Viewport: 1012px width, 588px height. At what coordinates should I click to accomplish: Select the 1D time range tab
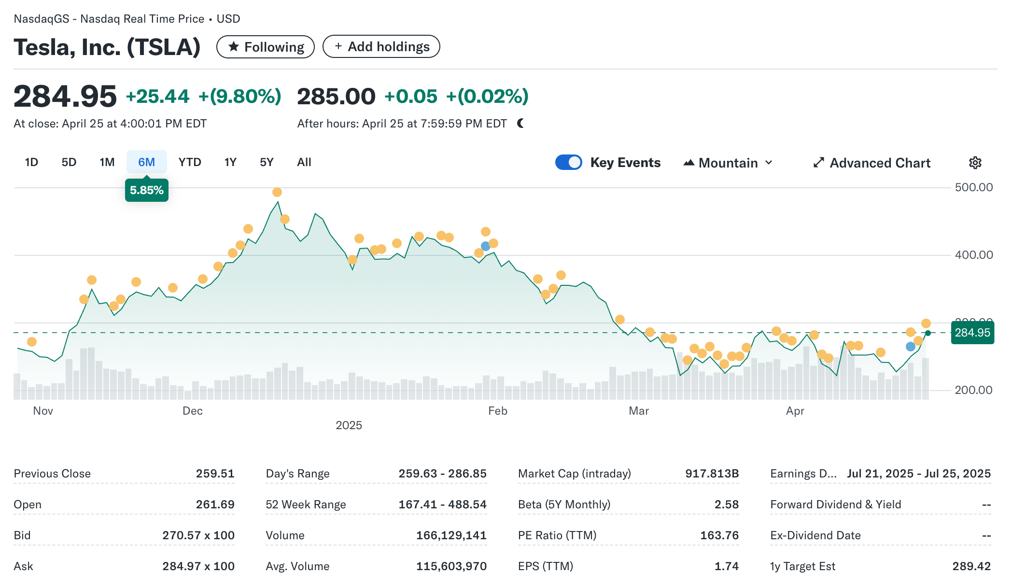(x=31, y=162)
